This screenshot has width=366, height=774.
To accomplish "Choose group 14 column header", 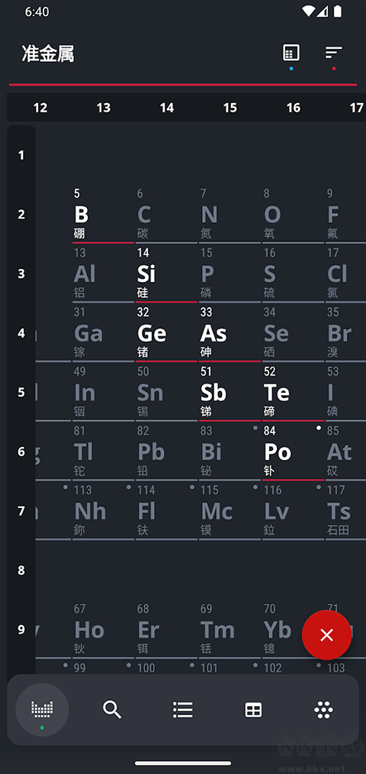I will tap(167, 108).
